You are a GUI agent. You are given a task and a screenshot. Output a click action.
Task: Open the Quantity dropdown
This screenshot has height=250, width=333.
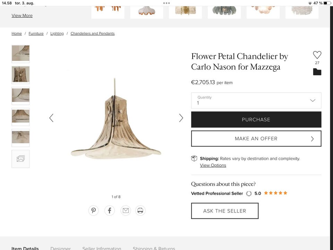(256, 100)
